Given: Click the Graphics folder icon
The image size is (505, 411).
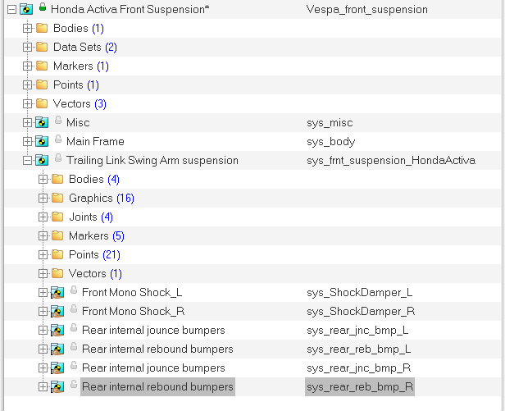Looking at the screenshot, I should (x=57, y=199).
